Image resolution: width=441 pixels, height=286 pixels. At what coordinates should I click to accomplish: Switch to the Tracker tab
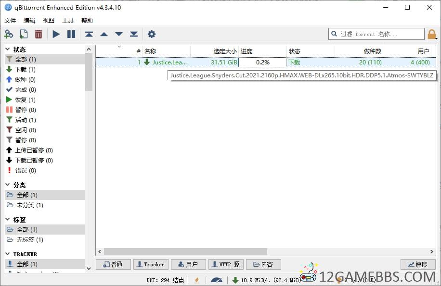click(151, 264)
